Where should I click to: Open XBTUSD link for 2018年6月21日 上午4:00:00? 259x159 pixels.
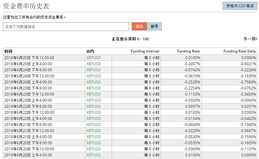point(93,137)
